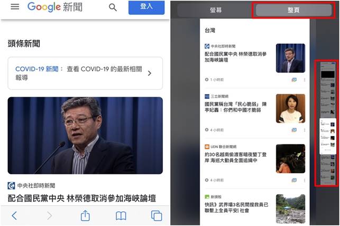This screenshot has width=340, height=226.
Task: Switch to the 螢幕 screenshot tab
Action: (216, 10)
